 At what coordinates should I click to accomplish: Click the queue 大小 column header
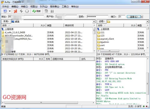pos(39,59)
